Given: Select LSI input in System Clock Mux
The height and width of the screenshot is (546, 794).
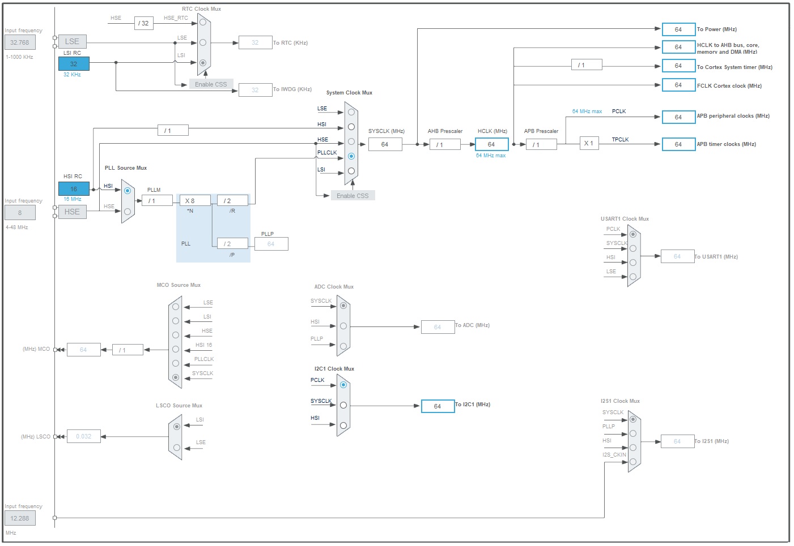Looking at the screenshot, I should click(x=351, y=171).
